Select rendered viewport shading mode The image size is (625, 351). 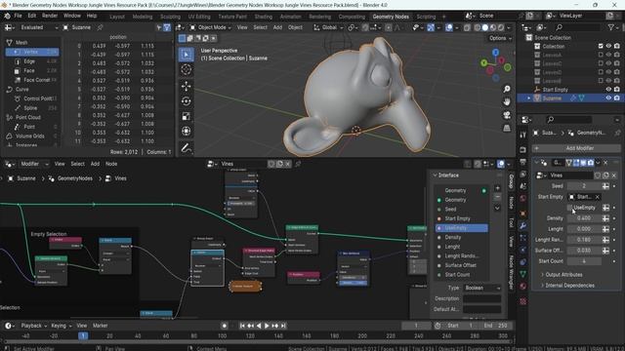click(501, 27)
